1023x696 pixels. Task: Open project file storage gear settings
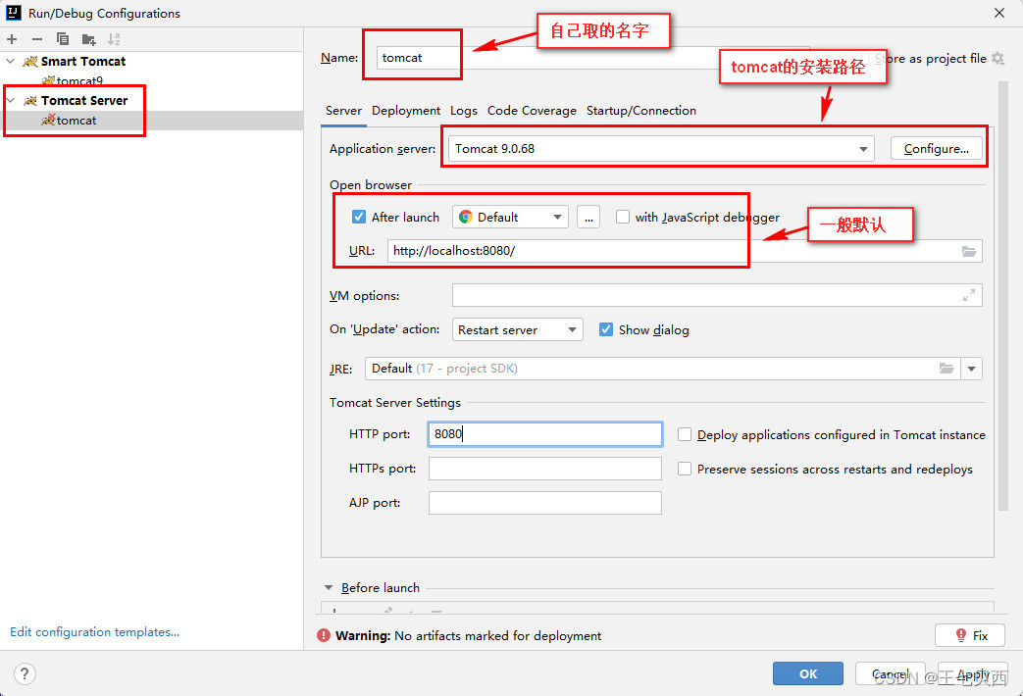(997, 58)
